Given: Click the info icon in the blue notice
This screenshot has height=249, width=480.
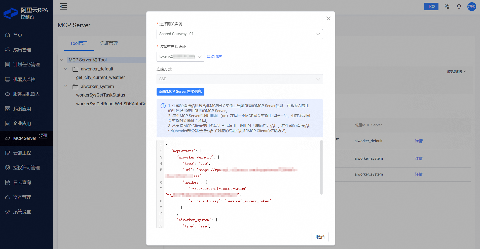Looking at the screenshot, I should coord(163,106).
